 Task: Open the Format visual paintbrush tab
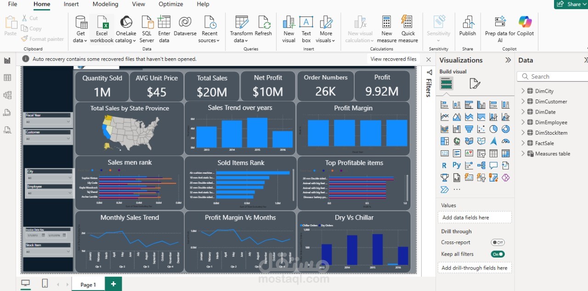[x=475, y=83]
